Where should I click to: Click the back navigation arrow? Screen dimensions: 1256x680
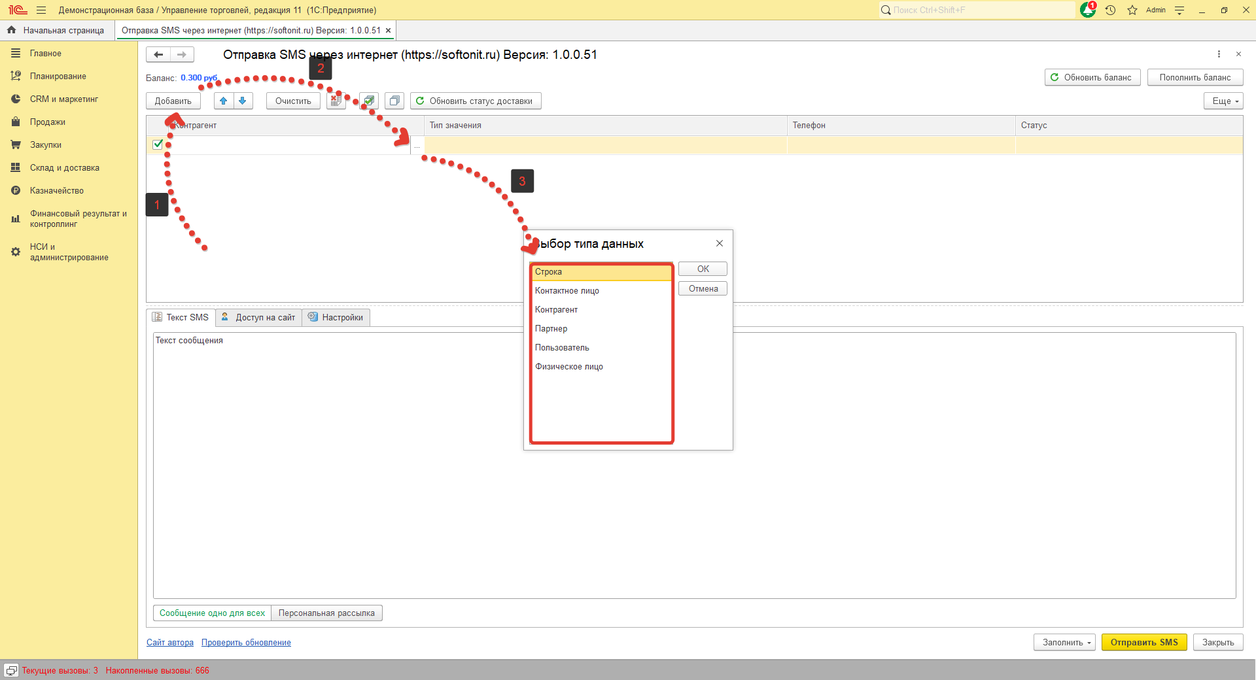[158, 55]
